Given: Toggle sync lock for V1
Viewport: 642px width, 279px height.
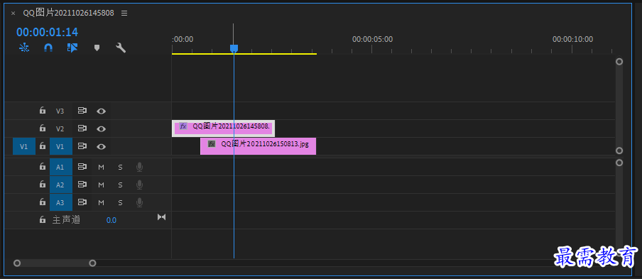Looking at the screenshot, I should 82,146.
